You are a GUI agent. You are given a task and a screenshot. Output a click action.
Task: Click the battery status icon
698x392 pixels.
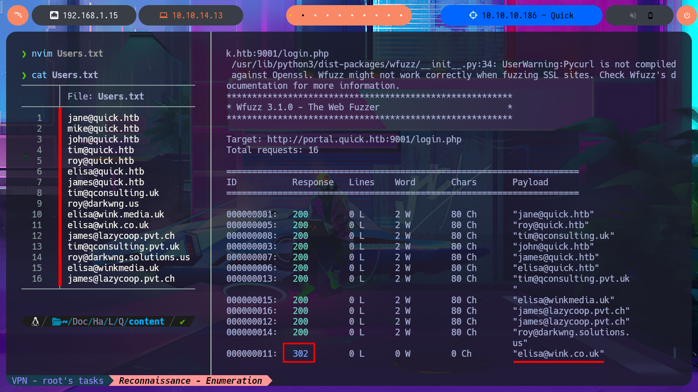(650, 15)
